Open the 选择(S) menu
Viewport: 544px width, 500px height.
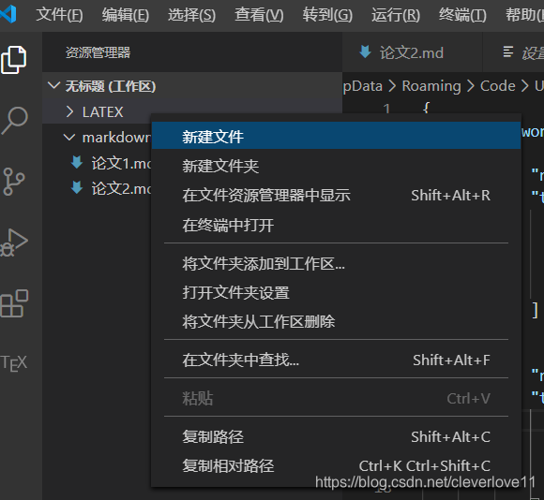coord(192,15)
